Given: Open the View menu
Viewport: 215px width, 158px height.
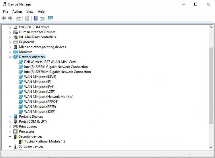Looking at the screenshot, I should coord(30,12).
